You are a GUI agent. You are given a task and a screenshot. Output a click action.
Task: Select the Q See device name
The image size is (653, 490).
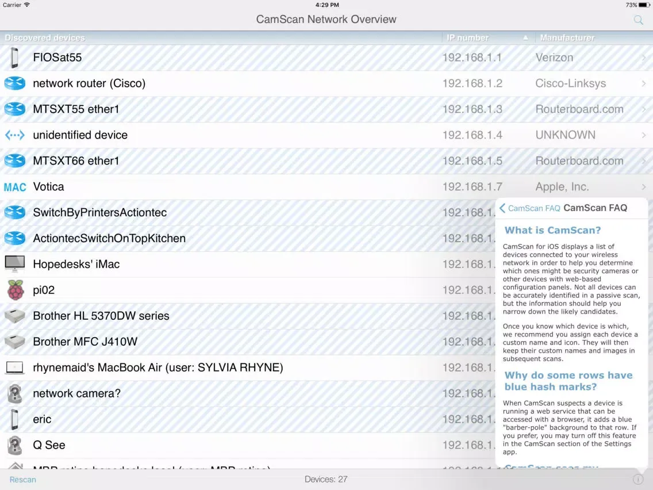coord(49,445)
